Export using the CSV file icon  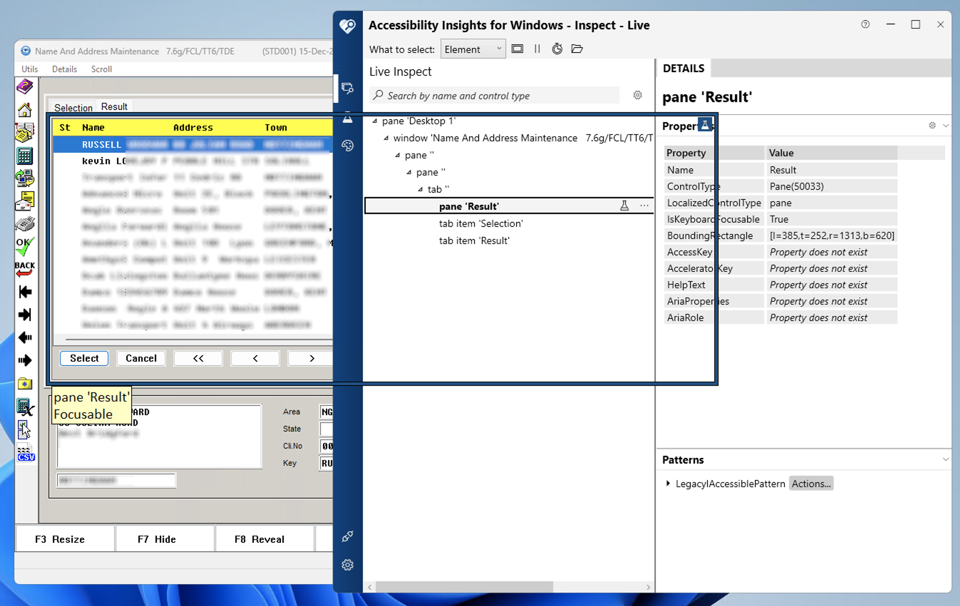click(x=26, y=452)
